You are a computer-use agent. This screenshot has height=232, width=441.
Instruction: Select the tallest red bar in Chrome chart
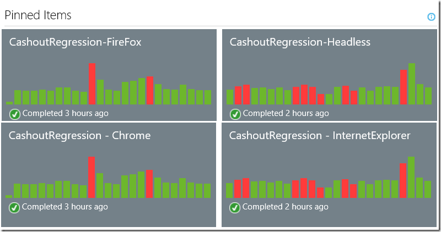point(92,177)
